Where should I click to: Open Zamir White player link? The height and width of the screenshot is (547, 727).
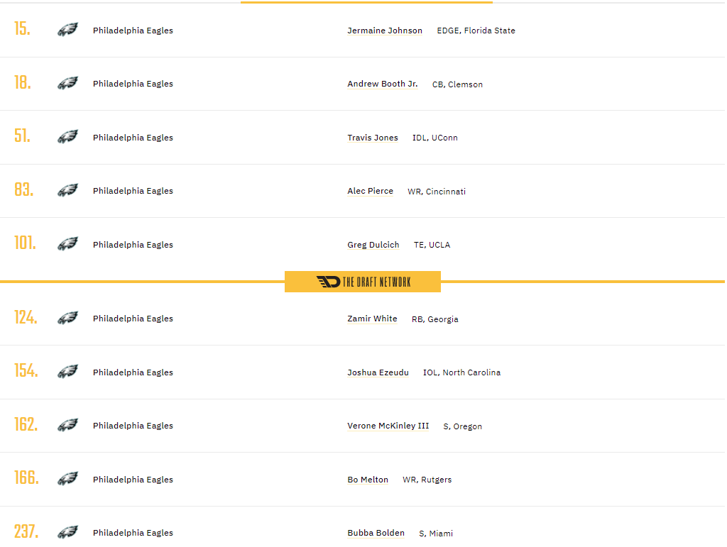click(x=372, y=319)
